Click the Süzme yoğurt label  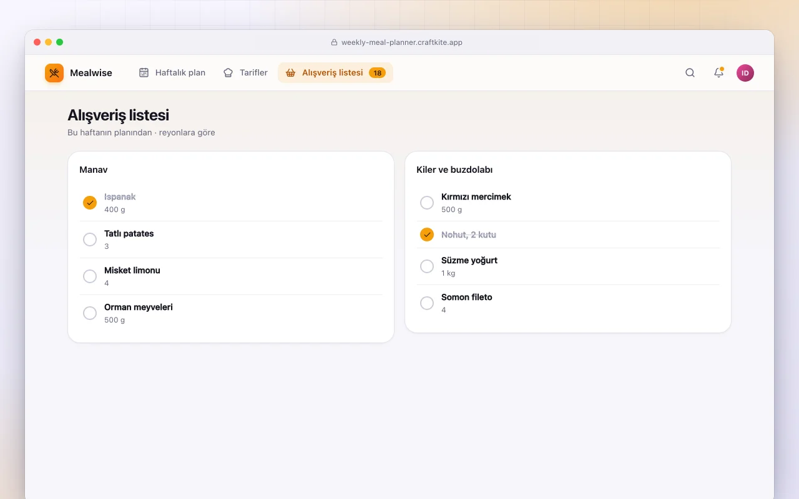pyautogui.click(x=469, y=260)
